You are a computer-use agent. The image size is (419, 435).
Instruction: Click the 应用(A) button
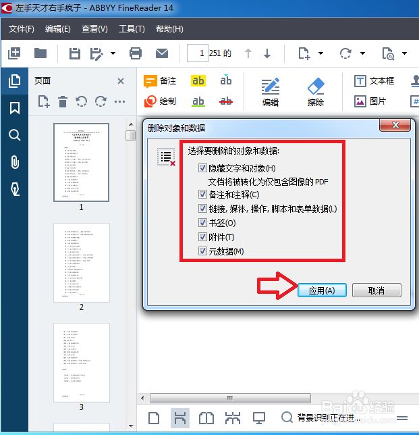322,290
